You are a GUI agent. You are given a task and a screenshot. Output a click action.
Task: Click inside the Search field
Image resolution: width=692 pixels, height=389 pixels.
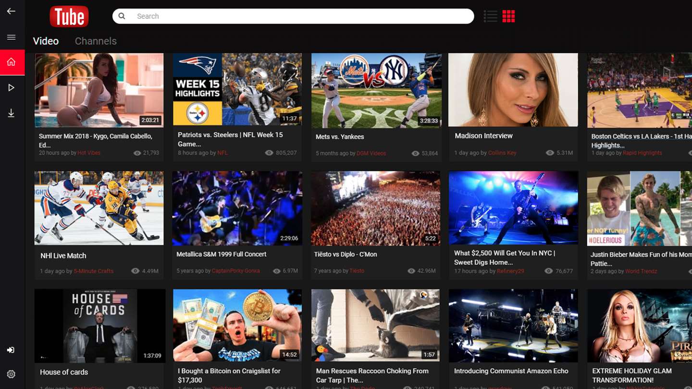pyautogui.click(x=293, y=16)
